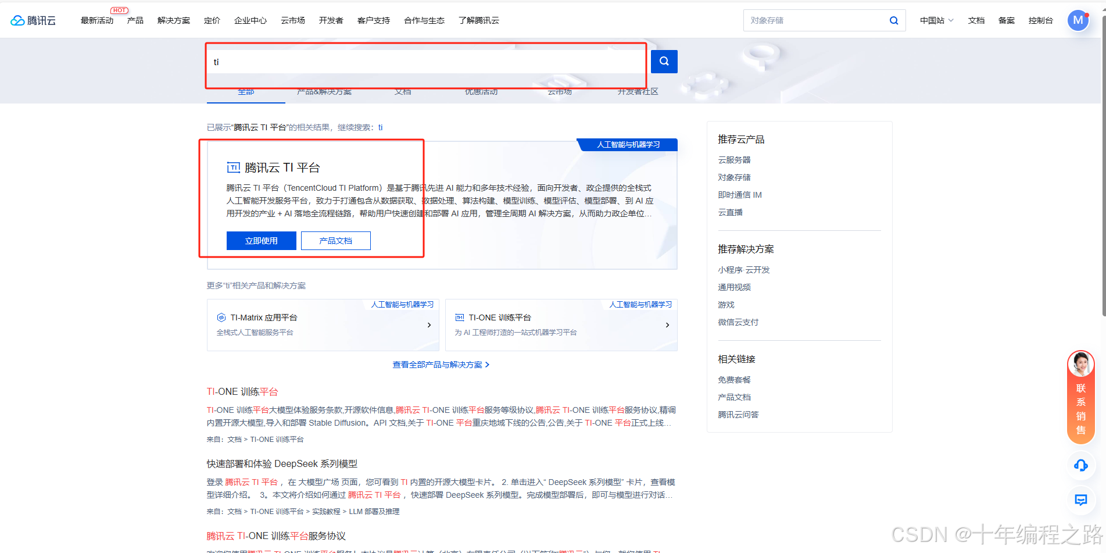1106x553 pixels.
Task: Open the contact sales avatar widget
Action: tap(1081, 365)
